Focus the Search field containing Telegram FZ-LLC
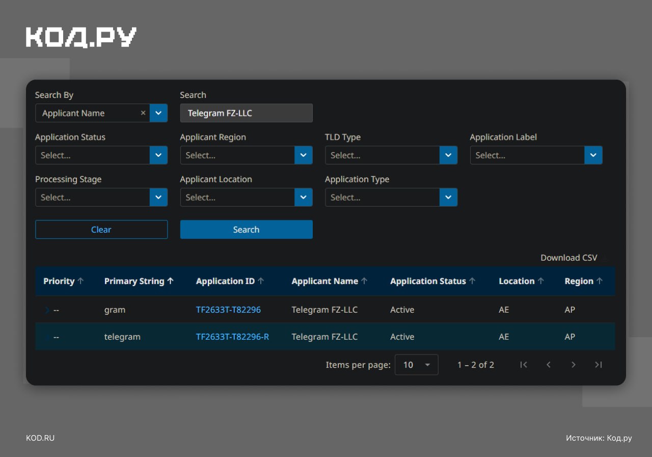 click(247, 113)
